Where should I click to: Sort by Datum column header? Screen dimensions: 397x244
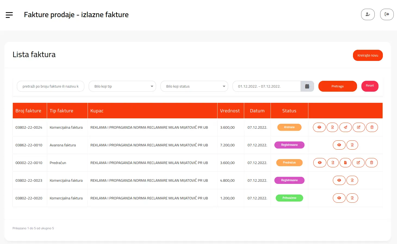click(257, 111)
